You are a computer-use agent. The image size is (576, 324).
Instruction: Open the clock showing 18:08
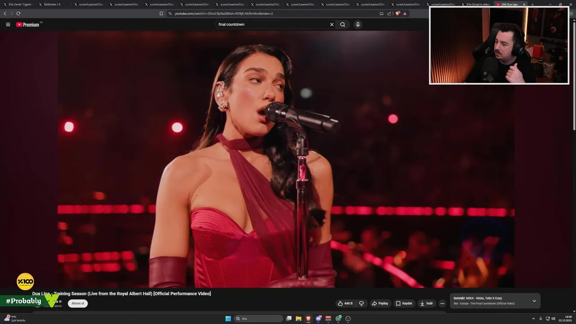[x=565, y=319]
